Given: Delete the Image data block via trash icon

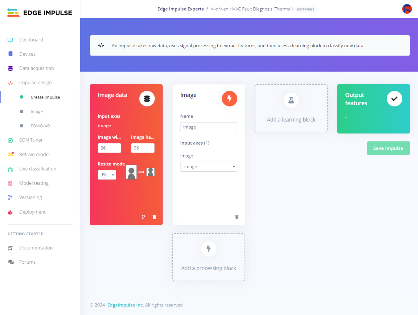Looking at the screenshot, I should (154, 217).
